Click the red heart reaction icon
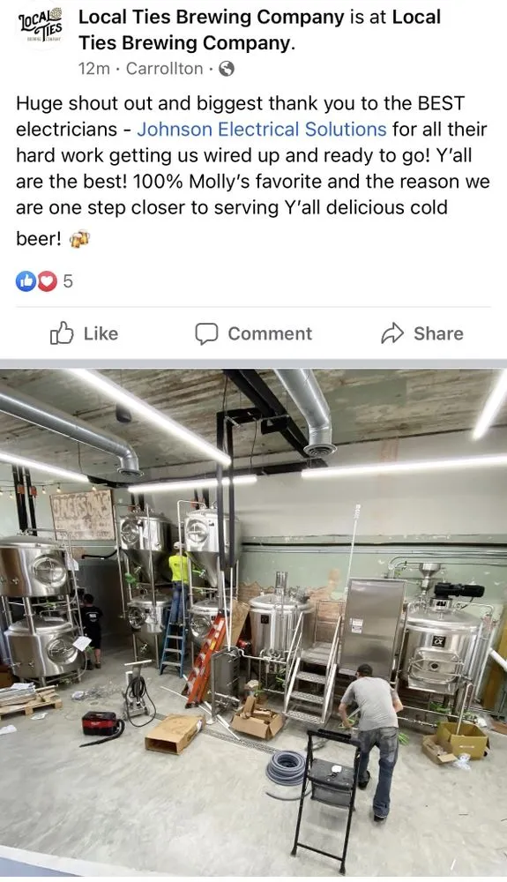The width and height of the screenshot is (507, 882). tap(48, 280)
